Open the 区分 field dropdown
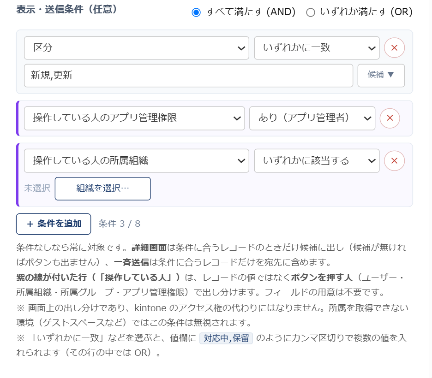 click(x=136, y=48)
